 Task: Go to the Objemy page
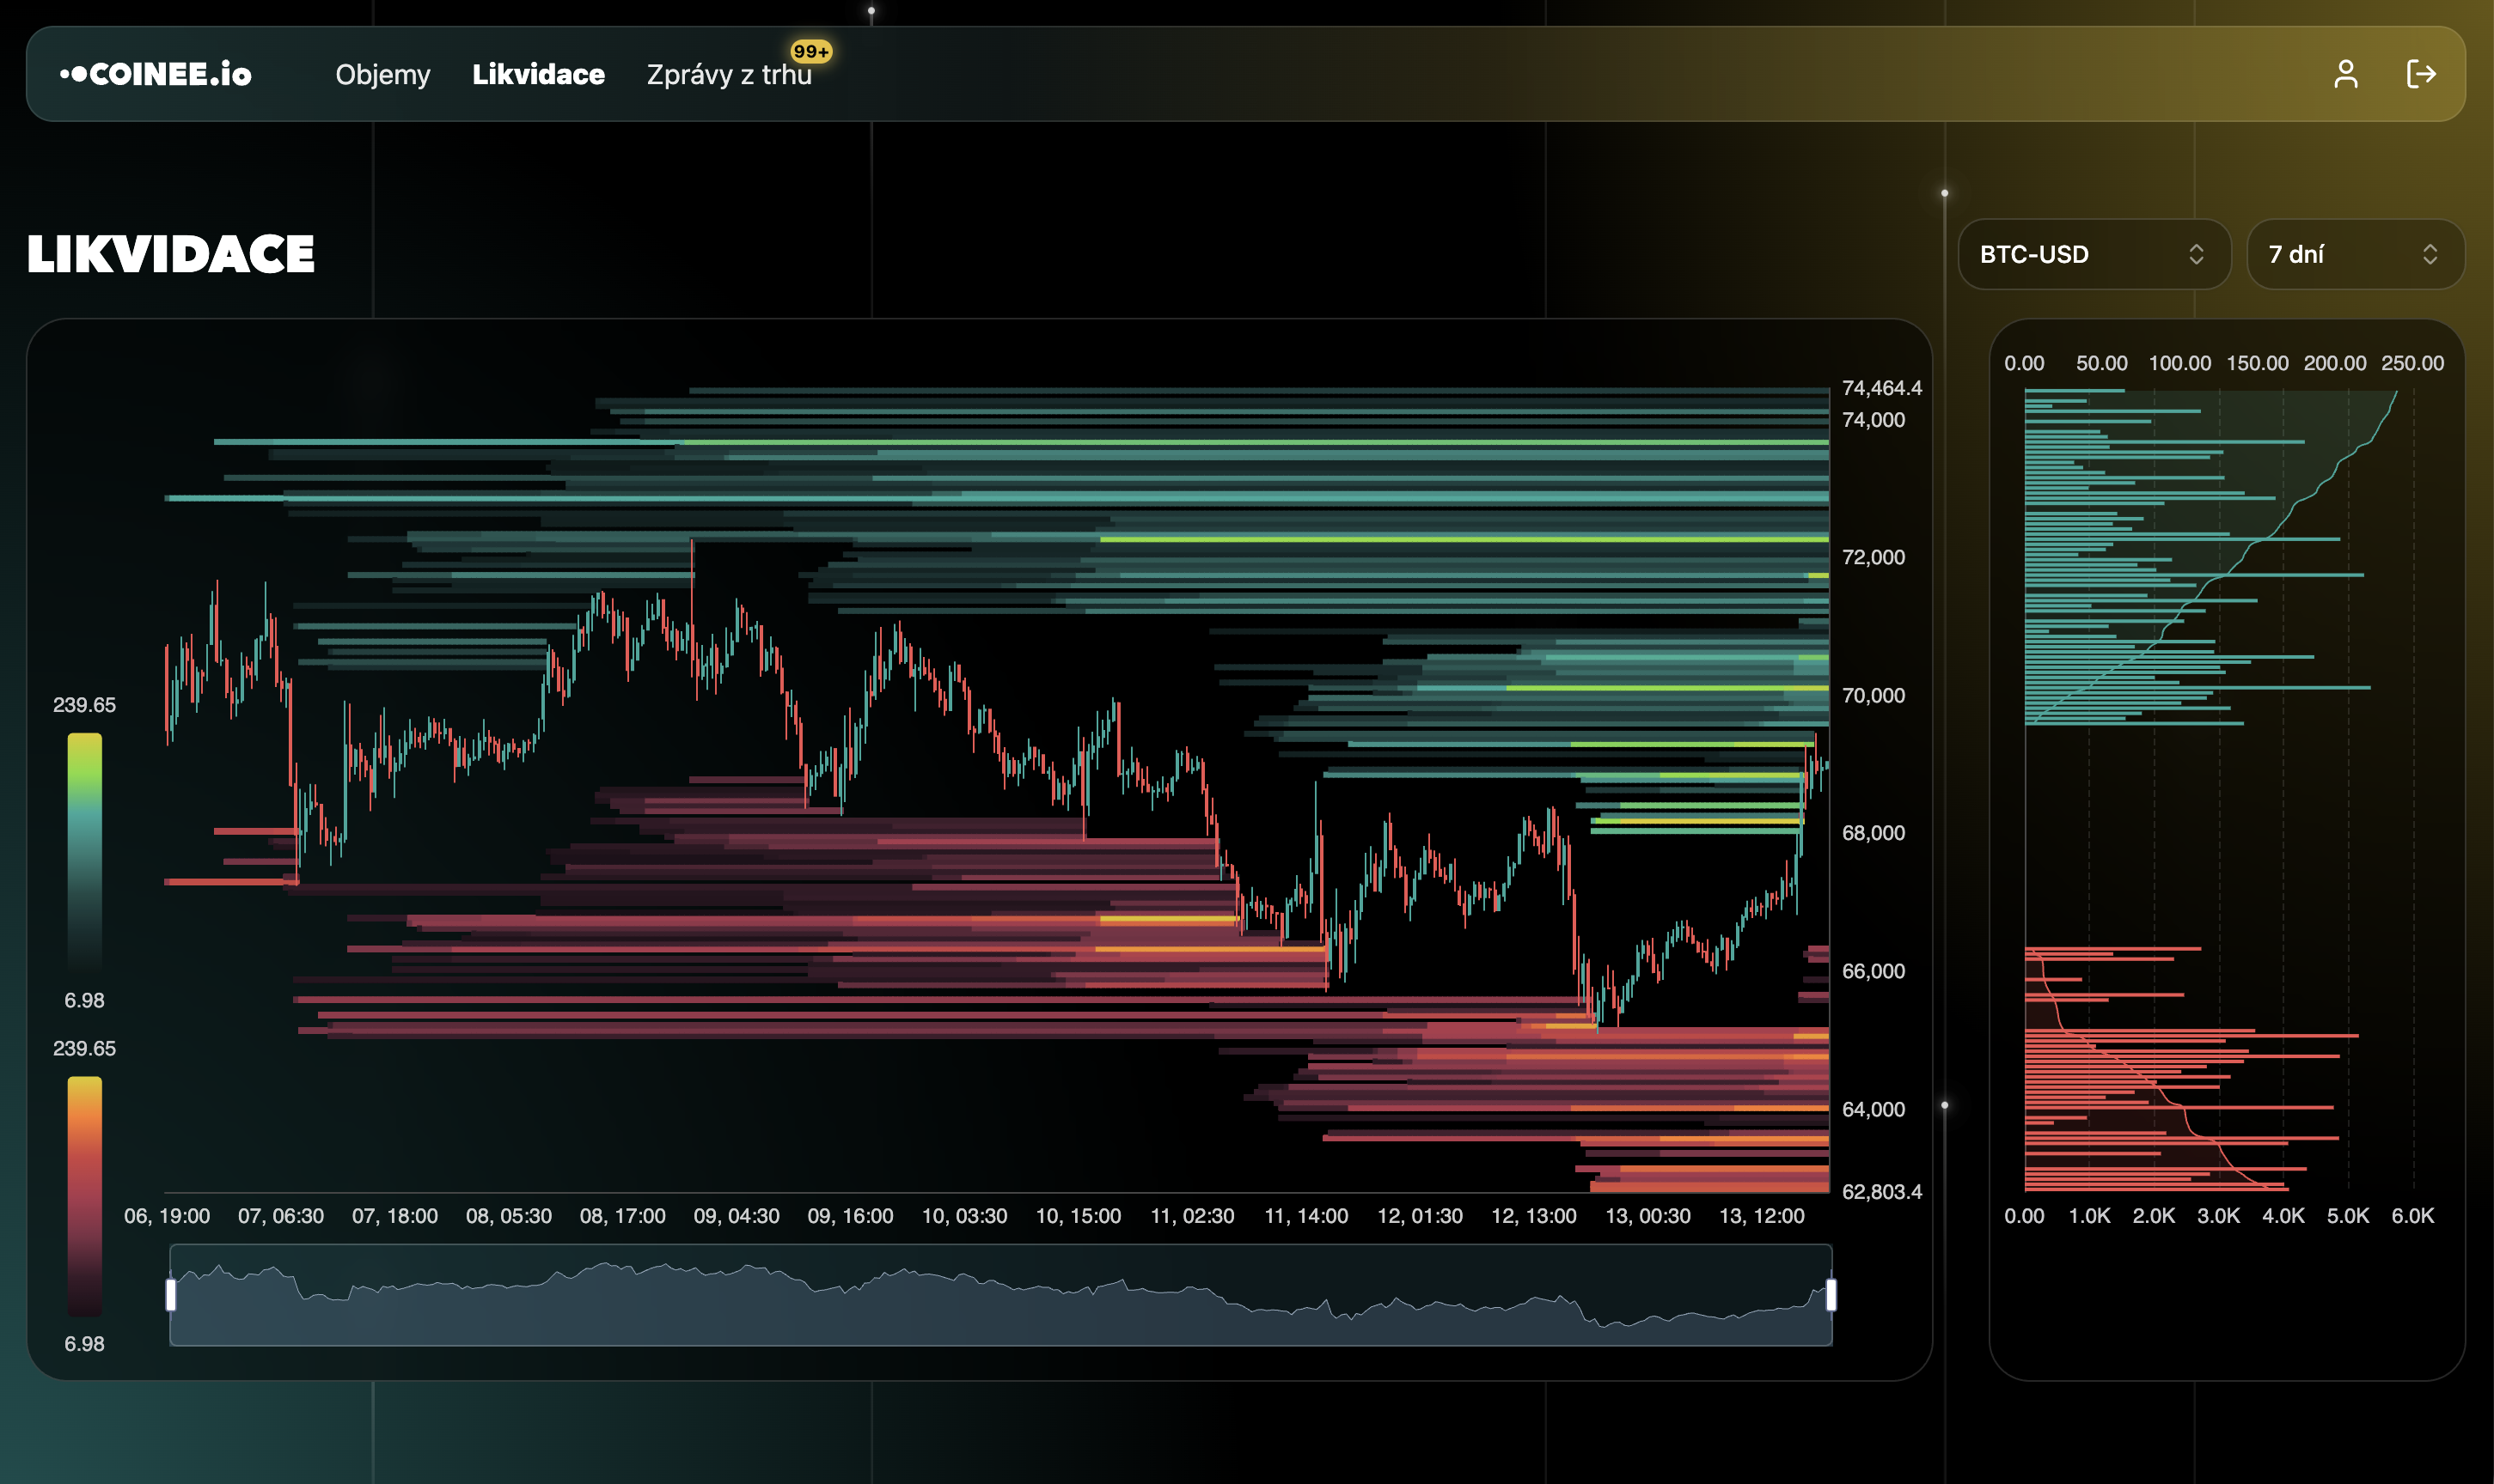click(382, 74)
